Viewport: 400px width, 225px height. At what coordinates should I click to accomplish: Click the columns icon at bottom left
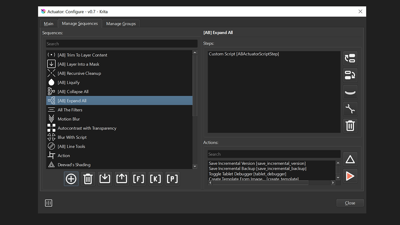click(48, 203)
